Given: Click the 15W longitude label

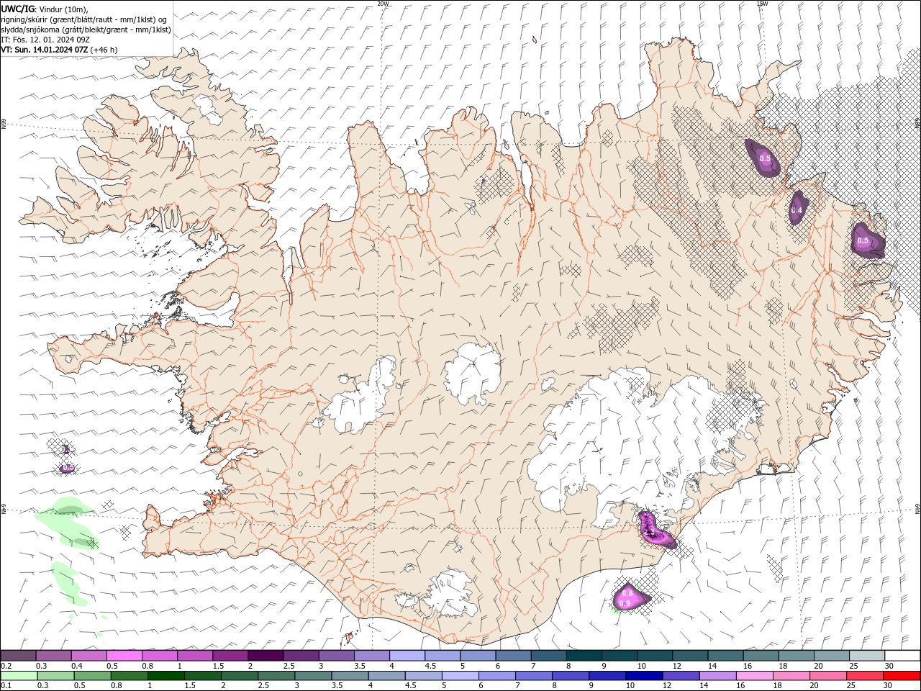Looking at the screenshot, I should point(762,4).
